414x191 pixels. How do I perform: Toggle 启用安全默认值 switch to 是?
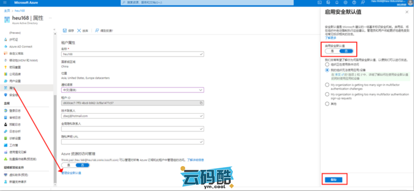point(332,51)
